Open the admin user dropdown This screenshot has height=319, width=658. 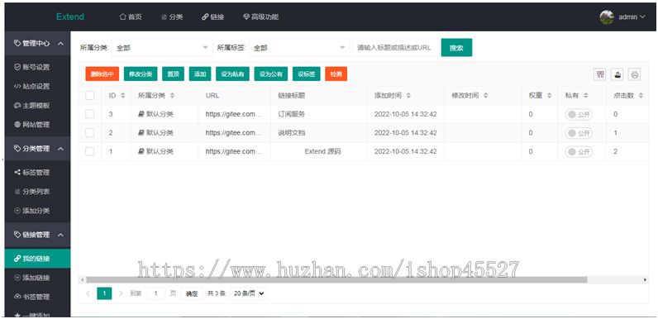(x=633, y=17)
